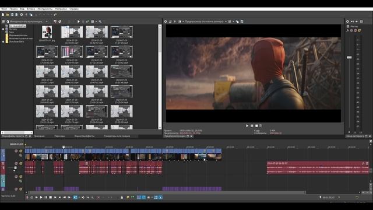
Task: Click the Open project folder icon
Action: [8, 15]
